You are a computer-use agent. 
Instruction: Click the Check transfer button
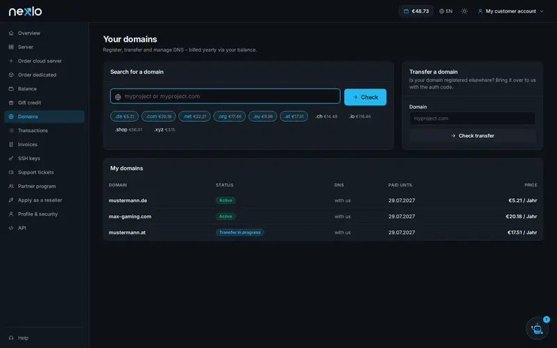click(473, 136)
